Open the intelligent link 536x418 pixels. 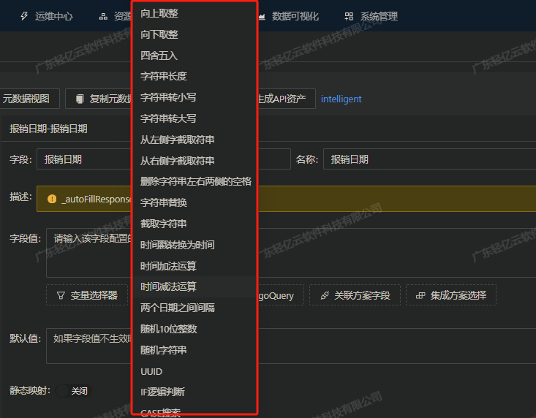click(341, 99)
